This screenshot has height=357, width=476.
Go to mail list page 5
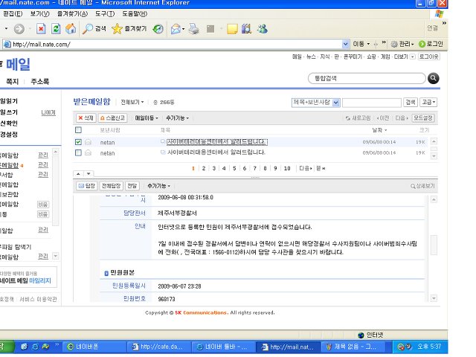(x=234, y=168)
